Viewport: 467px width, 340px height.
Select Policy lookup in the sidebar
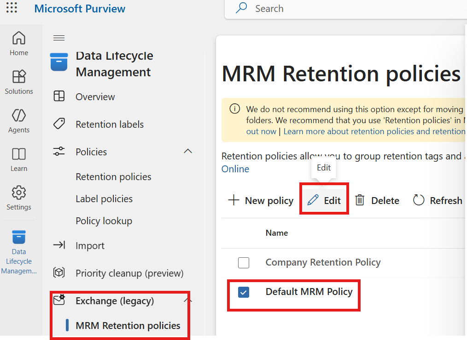click(104, 221)
